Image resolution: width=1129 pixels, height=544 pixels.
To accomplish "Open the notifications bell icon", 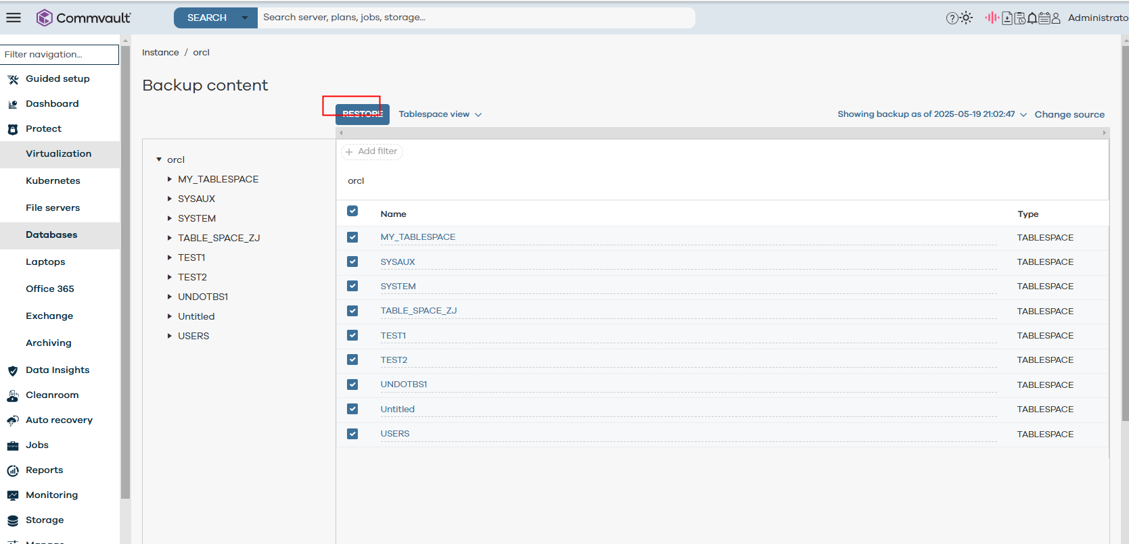I will 1032,18.
